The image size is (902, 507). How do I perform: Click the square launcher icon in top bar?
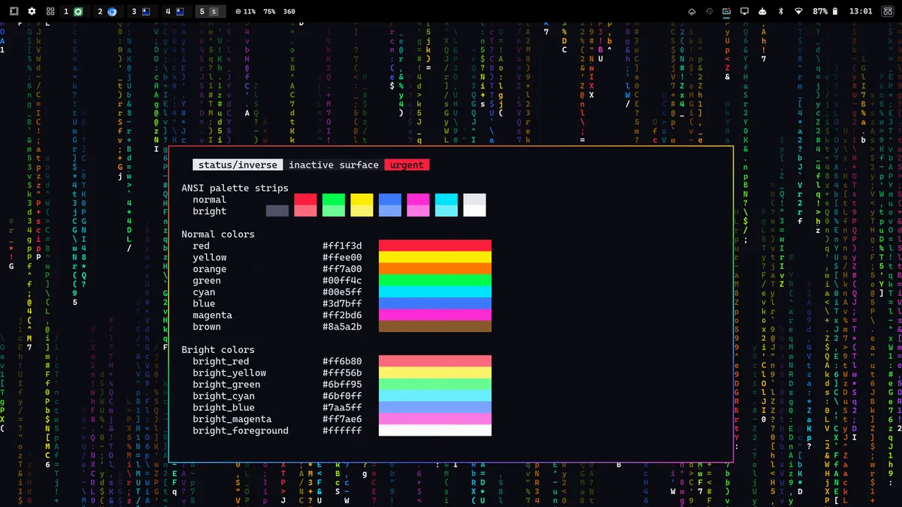[14, 11]
